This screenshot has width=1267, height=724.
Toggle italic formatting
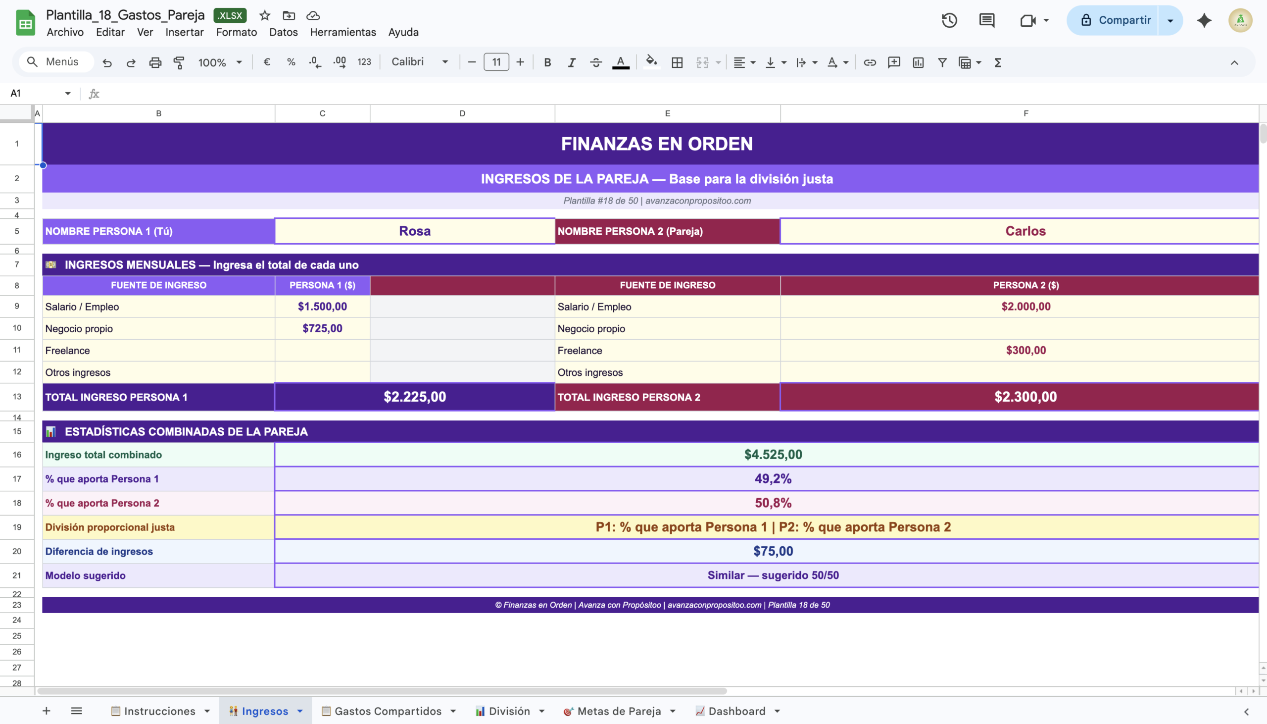pyautogui.click(x=572, y=63)
